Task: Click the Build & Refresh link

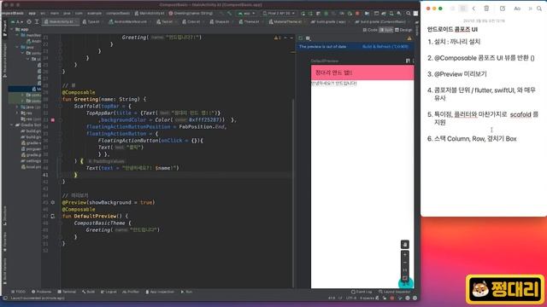Action: click(x=385, y=46)
